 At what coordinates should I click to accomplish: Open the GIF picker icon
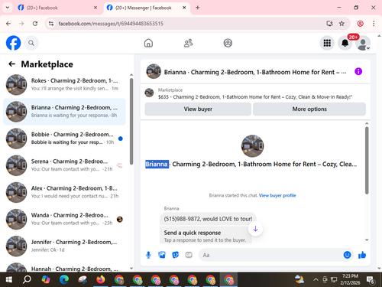pyautogui.click(x=189, y=255)
